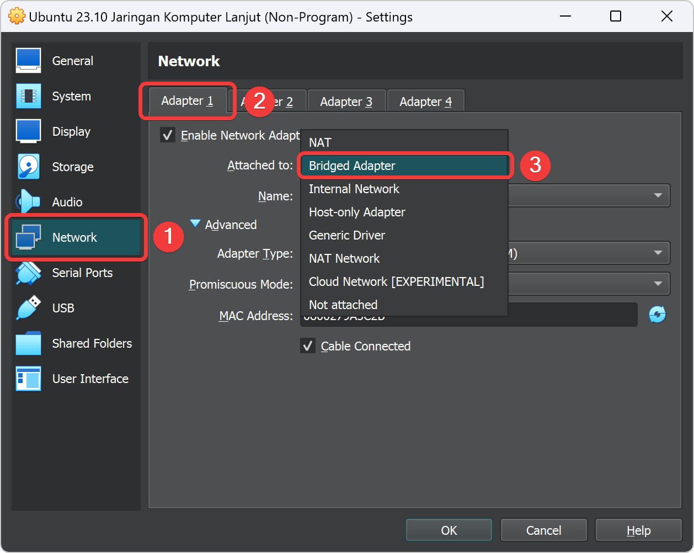The image size is (694, 553).
Task: Click the Serial Ports connector icon
Action: (x=28, y=273)
